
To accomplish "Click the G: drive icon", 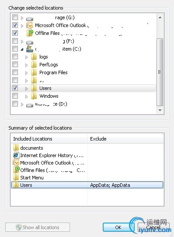I will click(x=30, y=19).
